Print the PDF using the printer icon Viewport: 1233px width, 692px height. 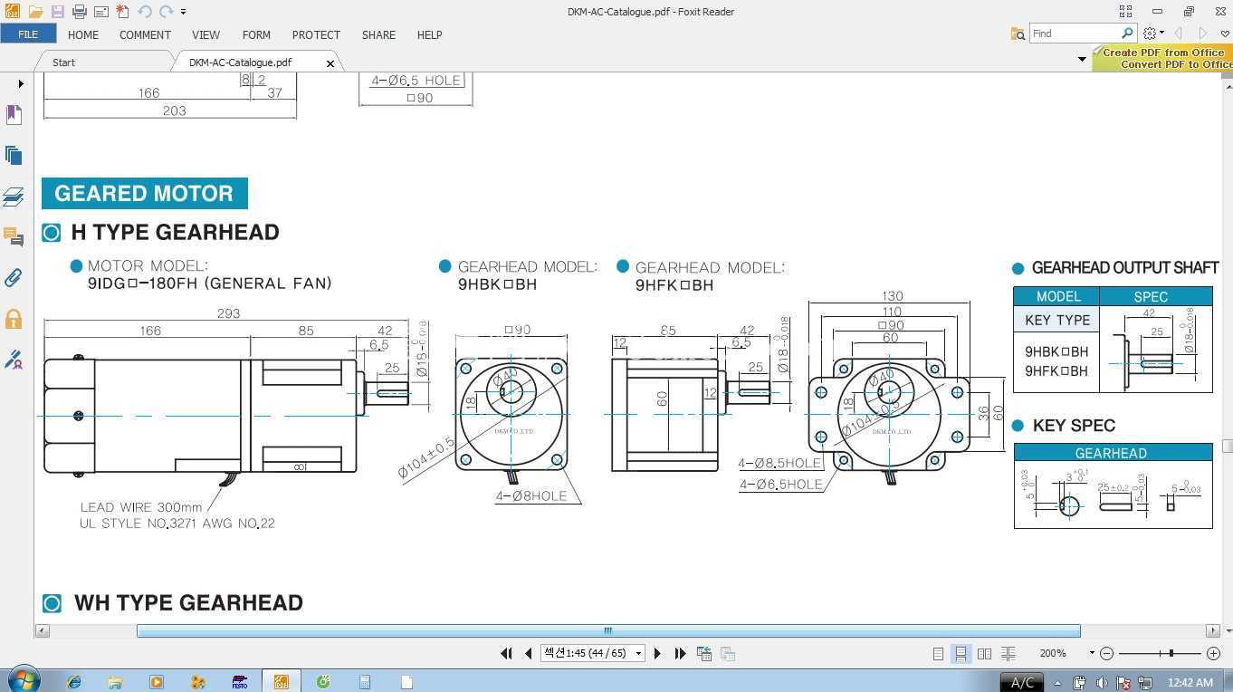(79, 12)
